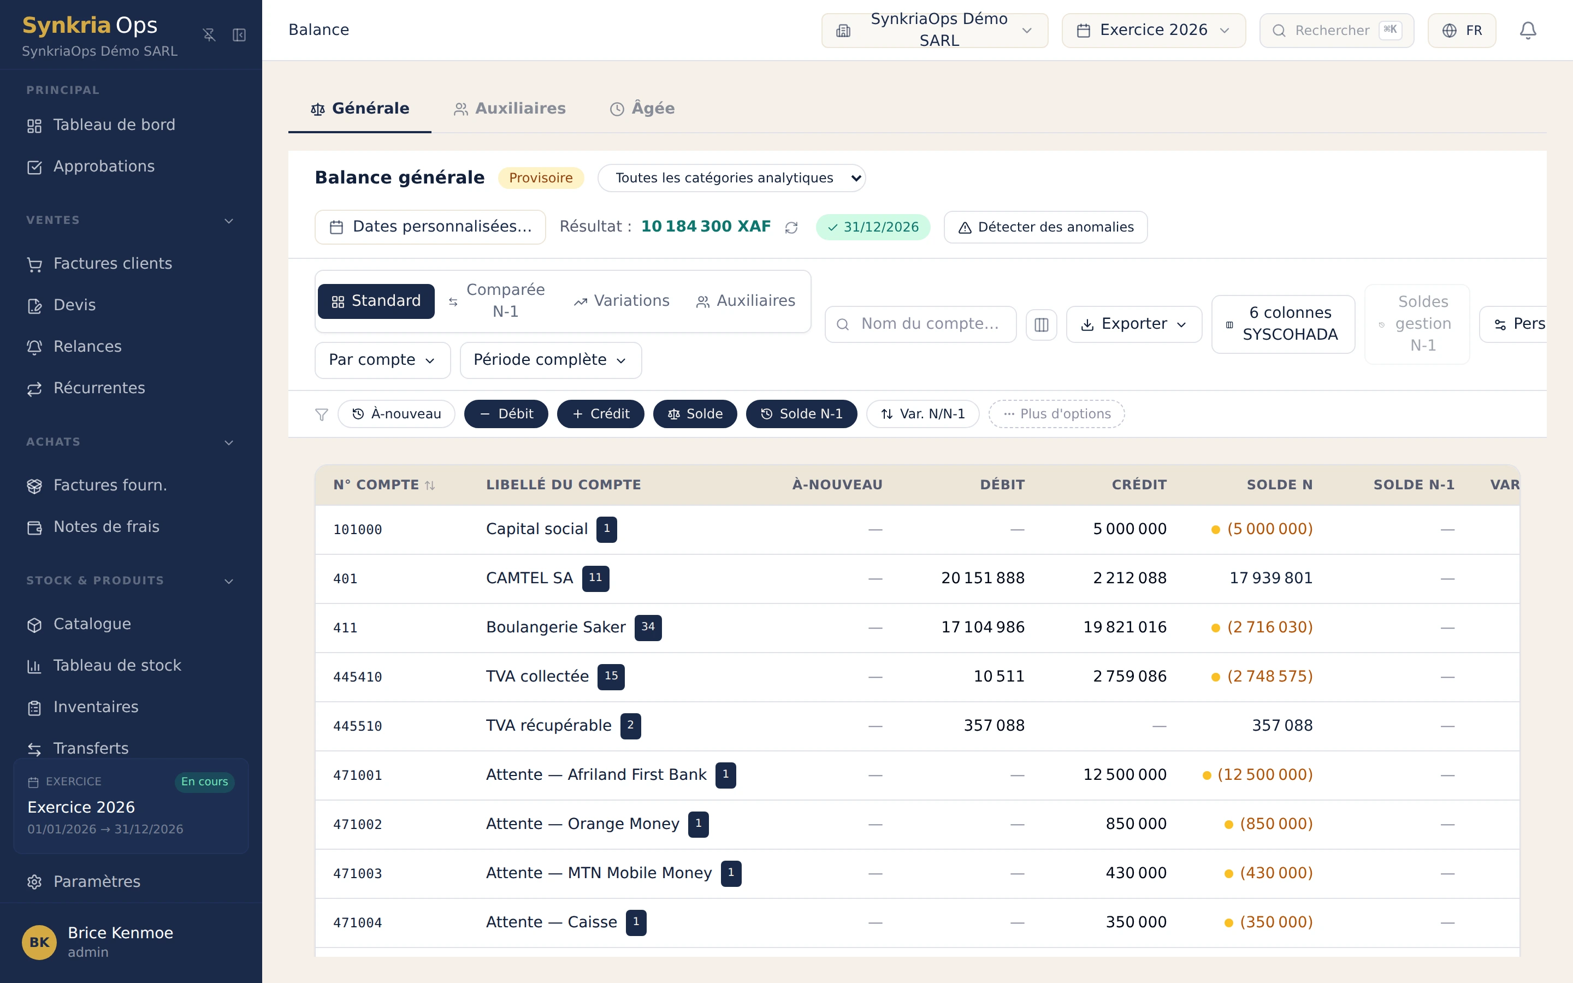Go to Factures clients
This screenshot has height=983, width=1573.
(x=130, y=263)
